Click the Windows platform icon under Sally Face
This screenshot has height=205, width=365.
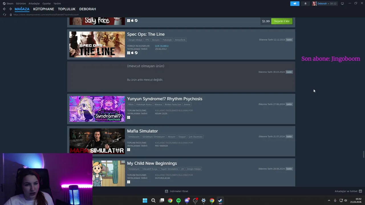coord(129,20)
